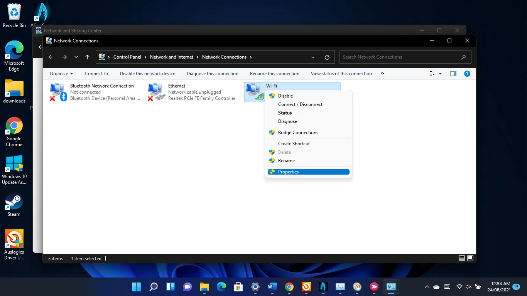The height and width of the screenshot is (296, 527).
Task: Expand chevron after Control Panel breadcrumb
Action: point(145,57)
